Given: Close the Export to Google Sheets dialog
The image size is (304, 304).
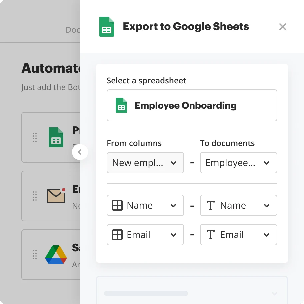Looking at the screenshot, I should point(283,27).
